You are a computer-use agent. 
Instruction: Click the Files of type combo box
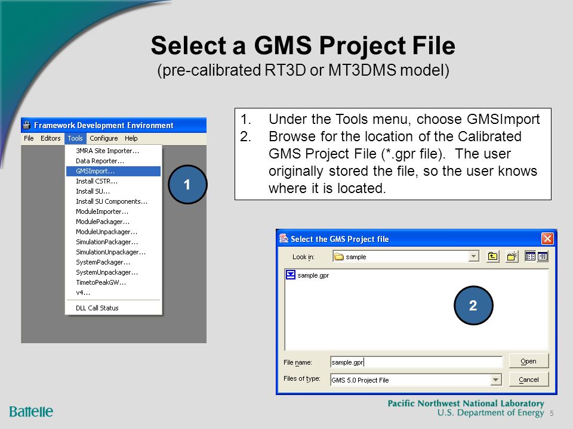pos(415,380)
